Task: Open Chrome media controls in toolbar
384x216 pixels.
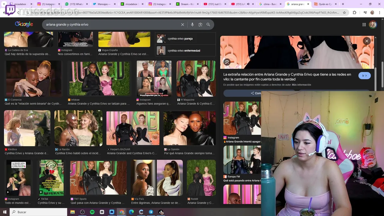Action: coord(365,13)
